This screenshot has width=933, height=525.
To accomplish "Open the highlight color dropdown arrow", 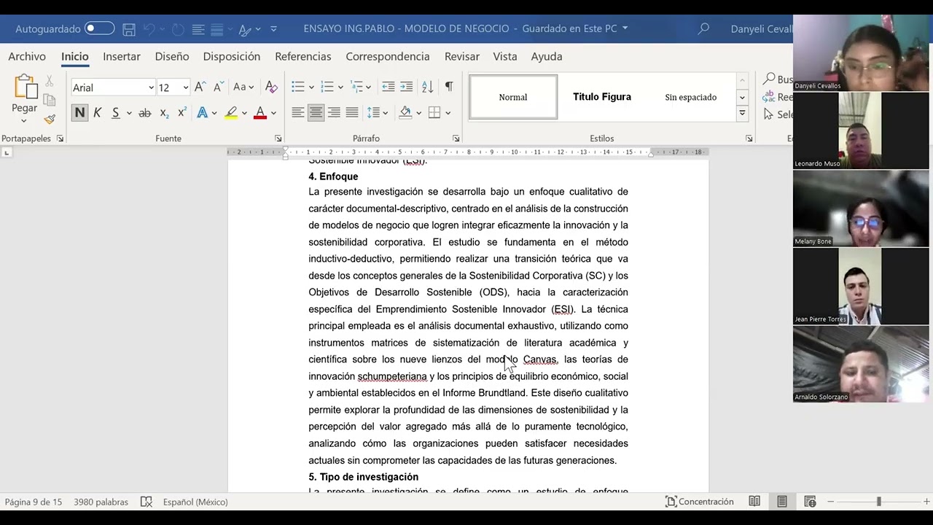I will pos(244,113).
